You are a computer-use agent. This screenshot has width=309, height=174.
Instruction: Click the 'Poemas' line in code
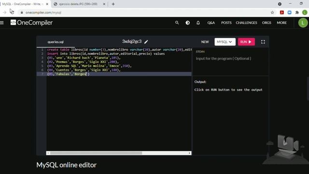click(x=83, y=62)
